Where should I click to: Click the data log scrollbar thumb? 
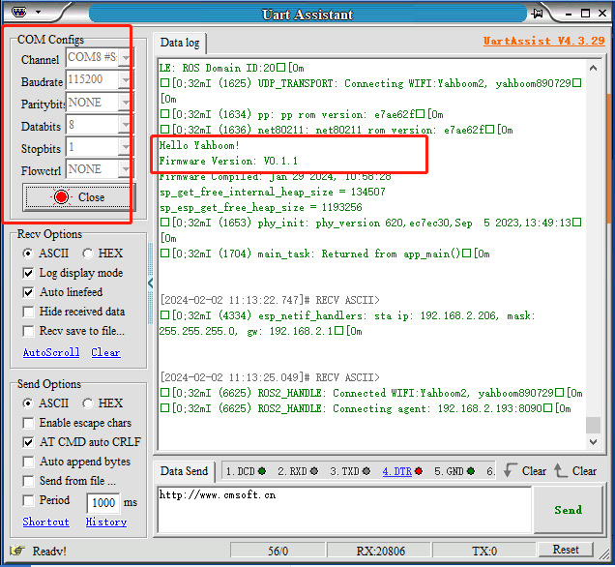(x=593, y=425)
